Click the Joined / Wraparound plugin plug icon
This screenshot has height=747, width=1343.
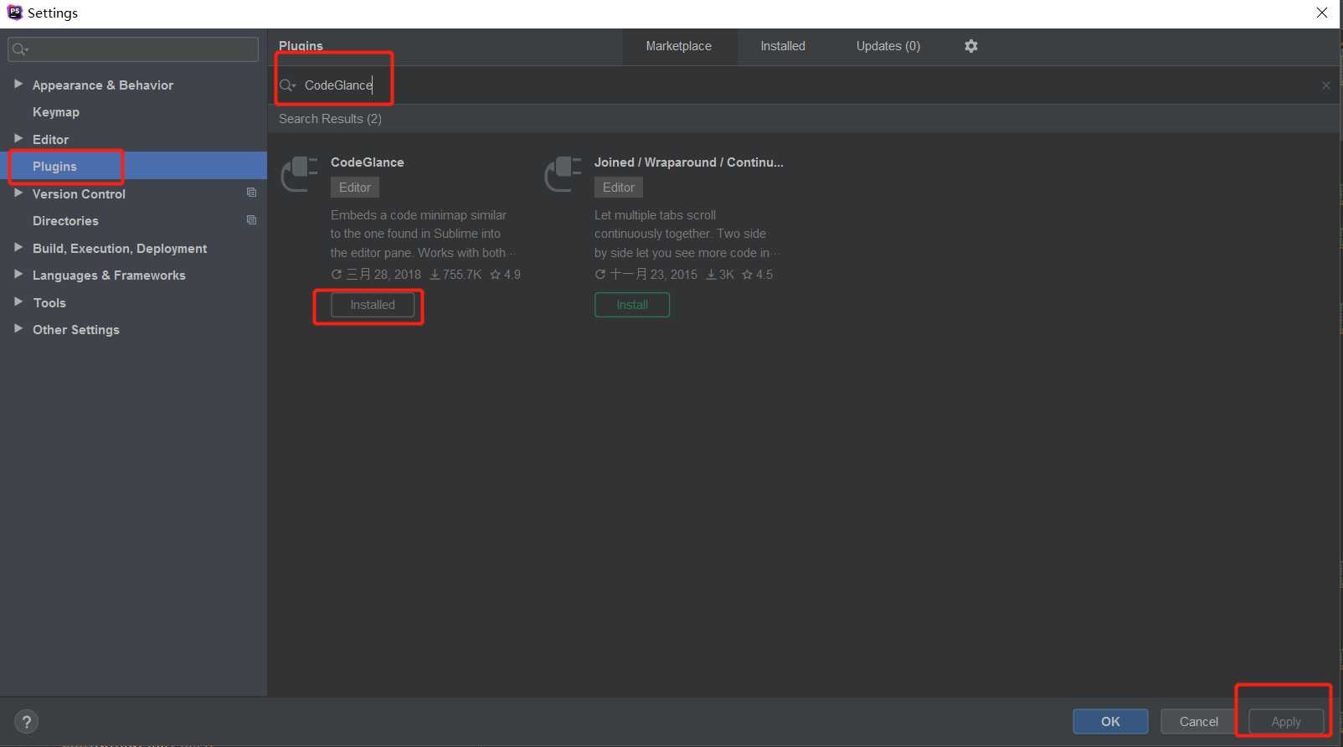pyautogui.click(x=563, y=174)
